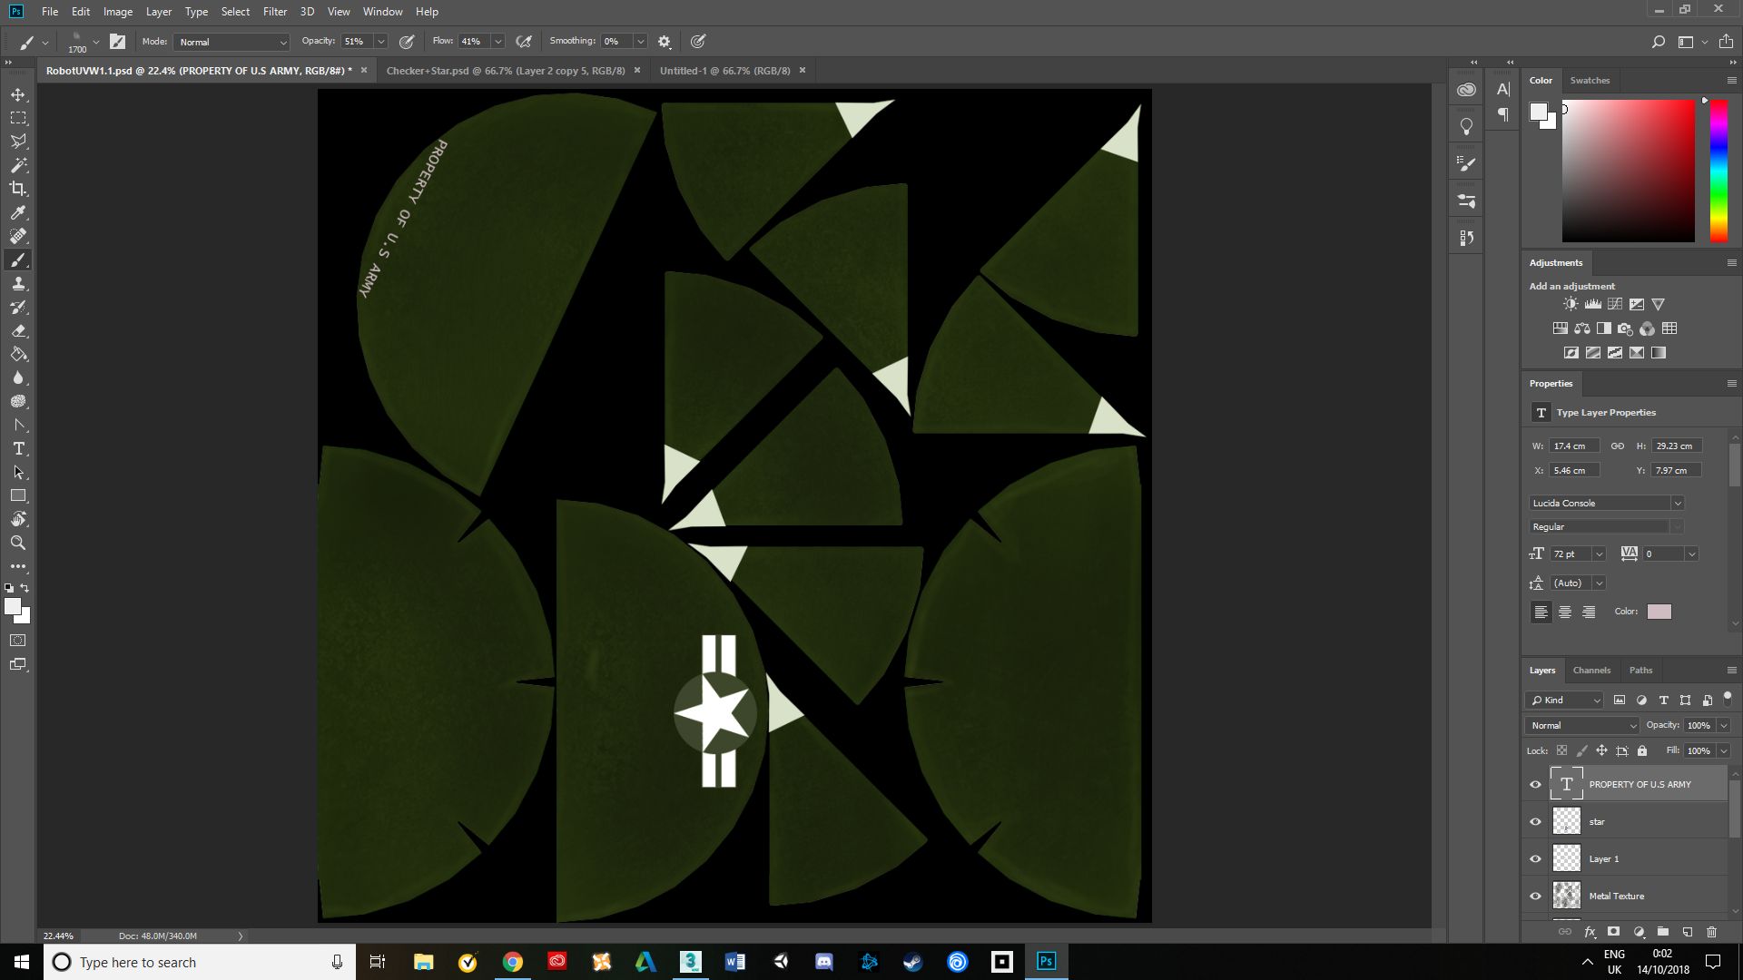Select the Zoom tool
Screen dimensions: 1743x980
pos(18,543)
